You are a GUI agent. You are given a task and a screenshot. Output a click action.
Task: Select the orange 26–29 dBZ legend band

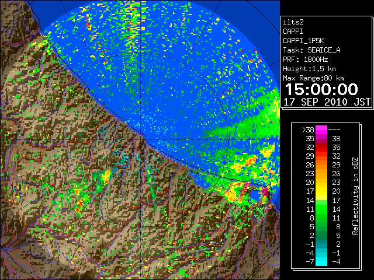coord(321,164)
